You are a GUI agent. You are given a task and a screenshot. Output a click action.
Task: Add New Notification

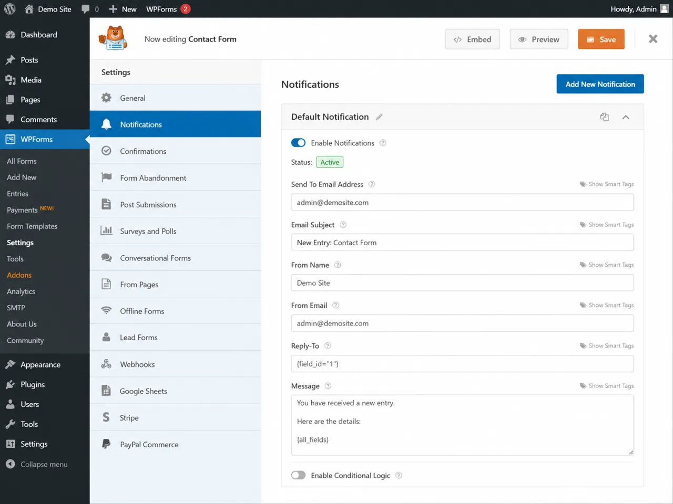(600, 84)
